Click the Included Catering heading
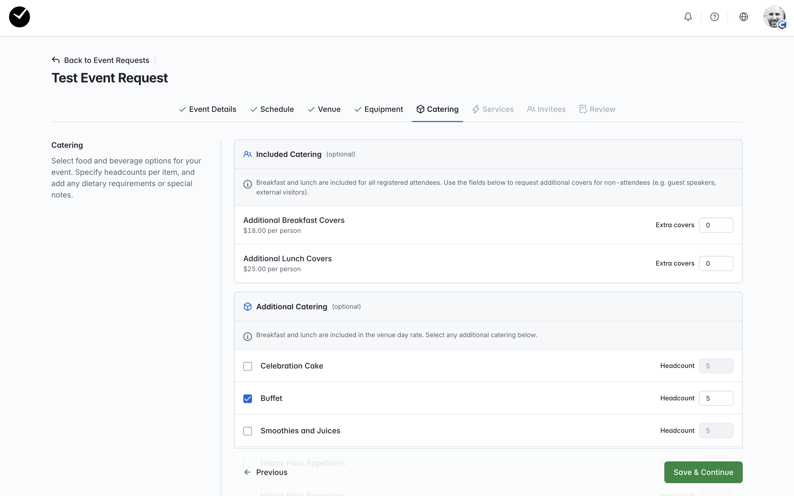Screen dimensions: 794x496 coord(289,154)
